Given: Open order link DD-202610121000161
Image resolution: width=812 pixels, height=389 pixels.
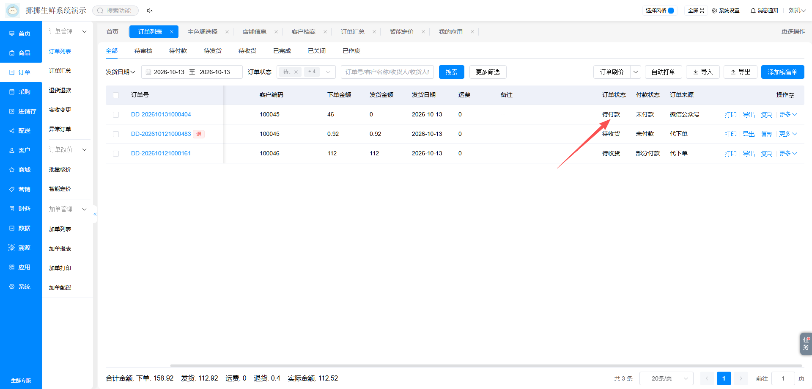Looking at the screenshot, I should click(161, 153).
